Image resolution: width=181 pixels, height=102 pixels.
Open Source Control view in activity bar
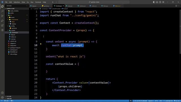2,16
